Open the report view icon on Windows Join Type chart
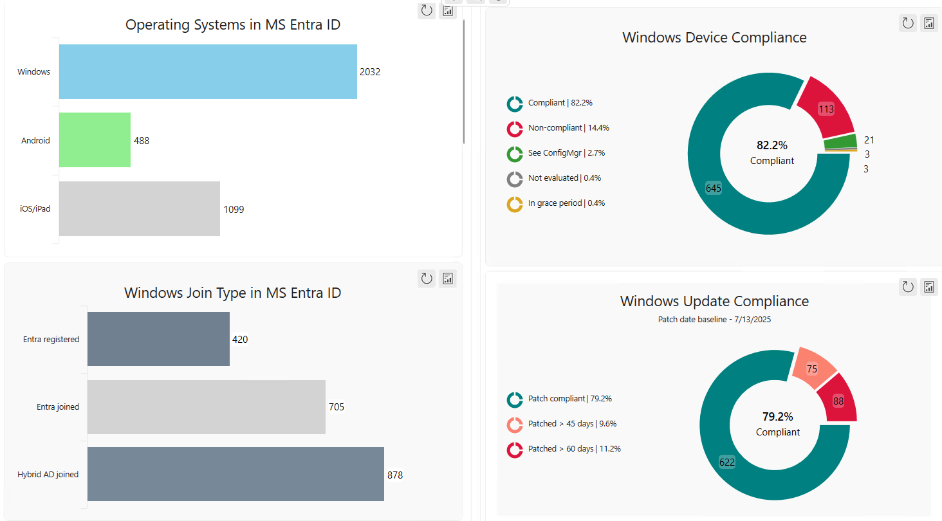Screen dimensions: 942x521 [x=447, y=279]
